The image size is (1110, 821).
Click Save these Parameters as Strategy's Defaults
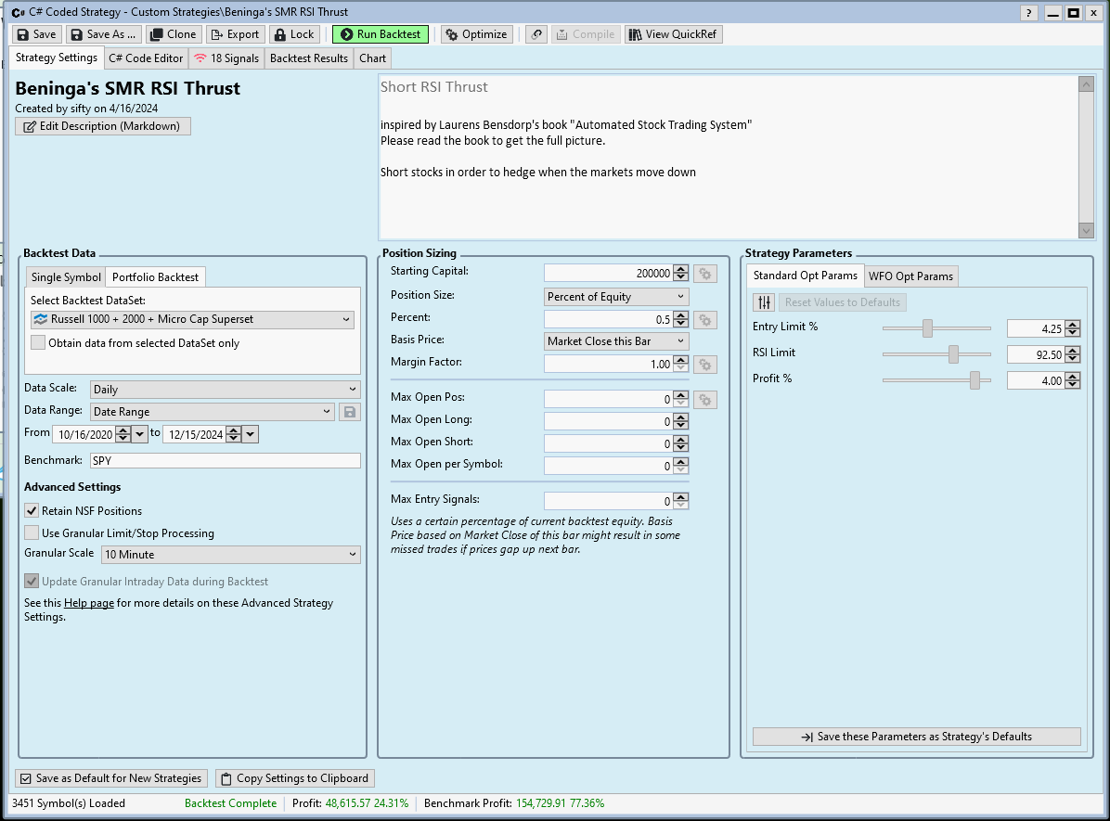point(917,736)
